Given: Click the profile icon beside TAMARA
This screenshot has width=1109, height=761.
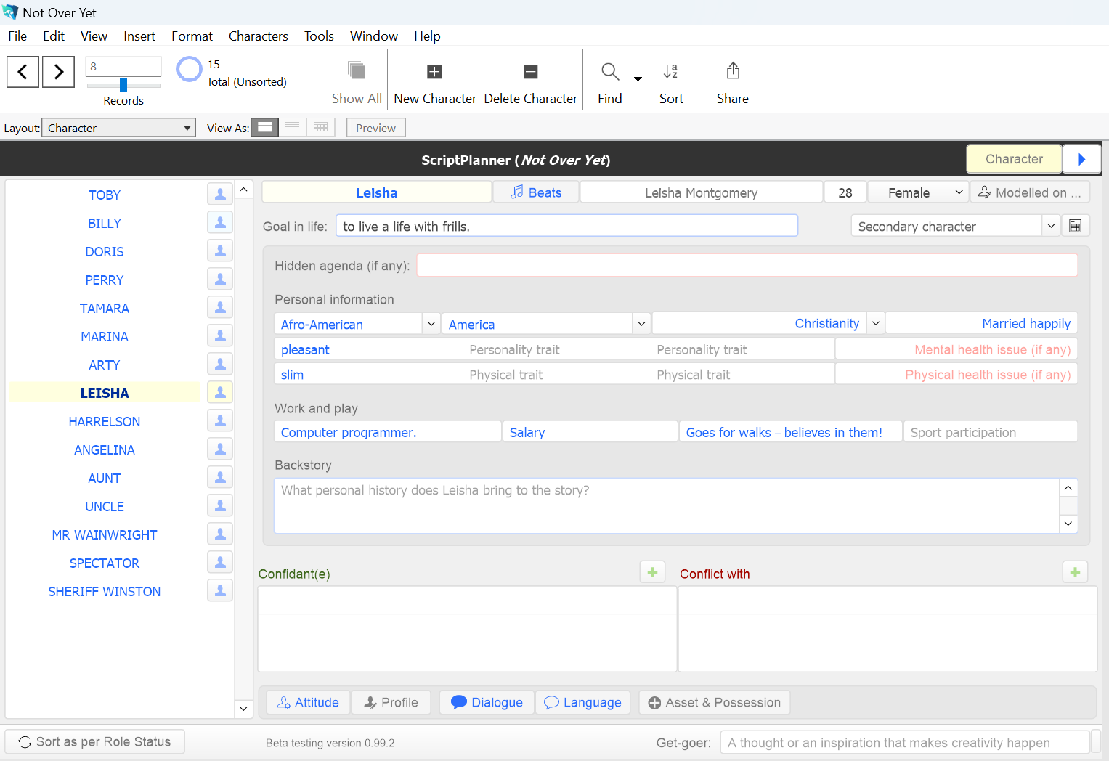Looking at the screenshot, I should 220,308.
